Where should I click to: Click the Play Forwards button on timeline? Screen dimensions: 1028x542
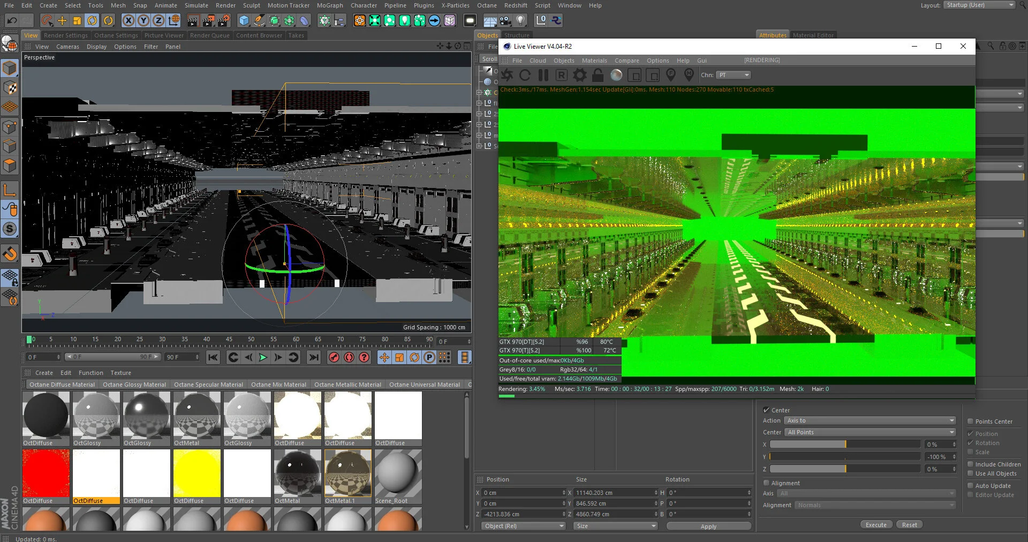263,357
